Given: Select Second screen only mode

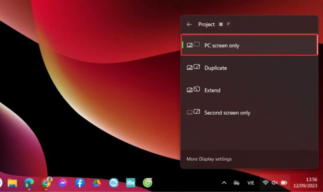Looking at the screenshot, I should 249,112.
